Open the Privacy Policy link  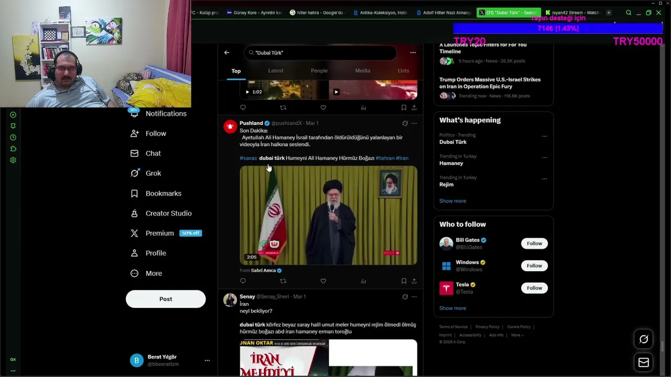point(487,327)
